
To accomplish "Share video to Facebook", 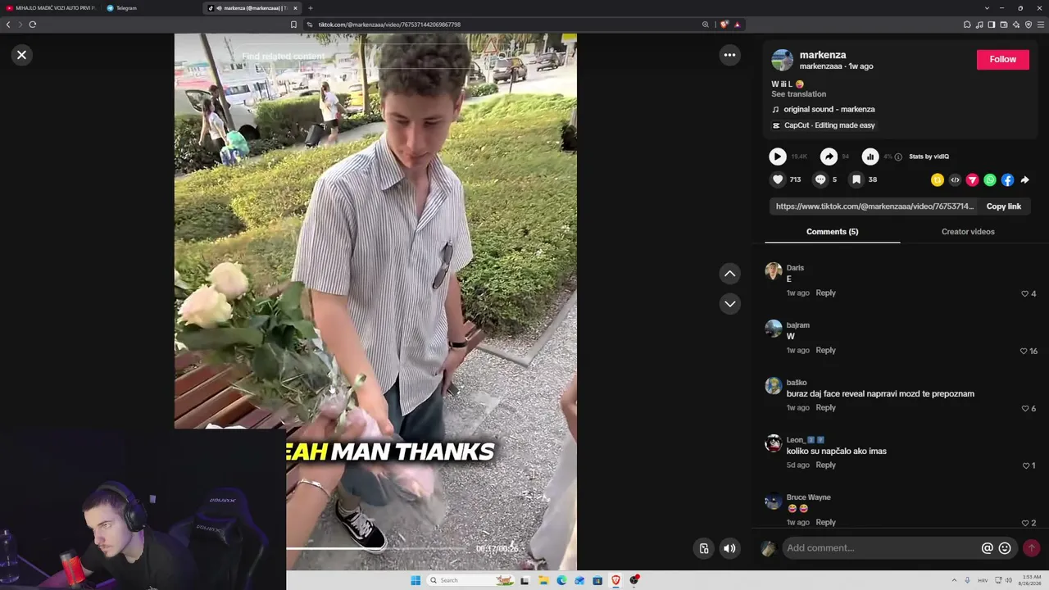I will tap(1007, 179).
